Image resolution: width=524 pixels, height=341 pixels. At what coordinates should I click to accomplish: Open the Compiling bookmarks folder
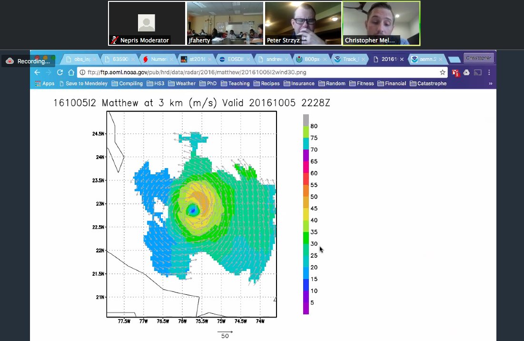(127, 83)
